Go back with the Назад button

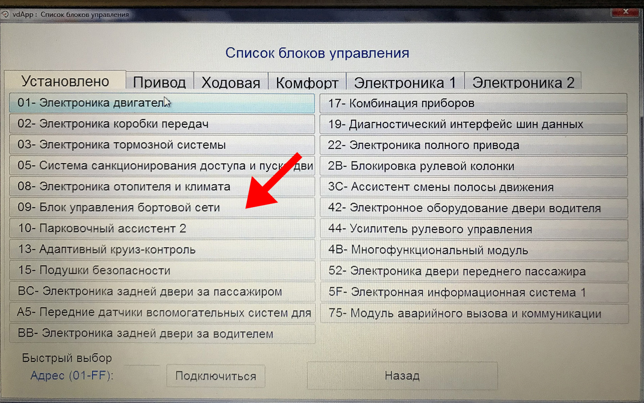(x=402, y=375)
